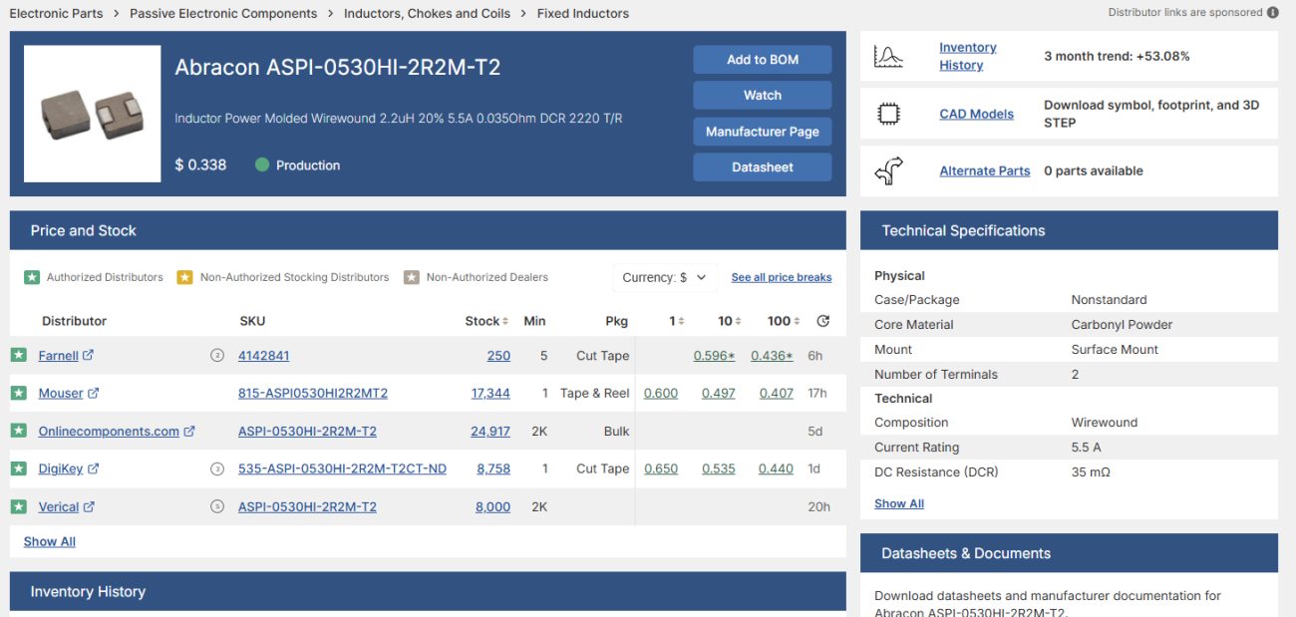Screen dimensions: 1296x617
Task: Click the Watch button
Action: point(763,96)
